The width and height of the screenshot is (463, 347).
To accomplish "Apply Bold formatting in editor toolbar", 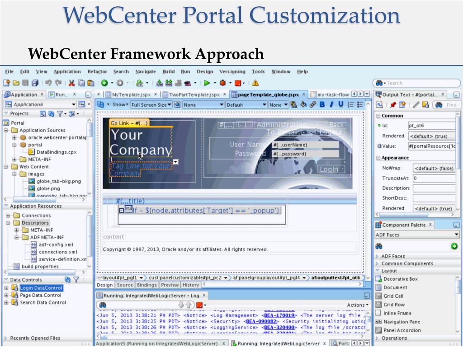I will click(322, 104).
